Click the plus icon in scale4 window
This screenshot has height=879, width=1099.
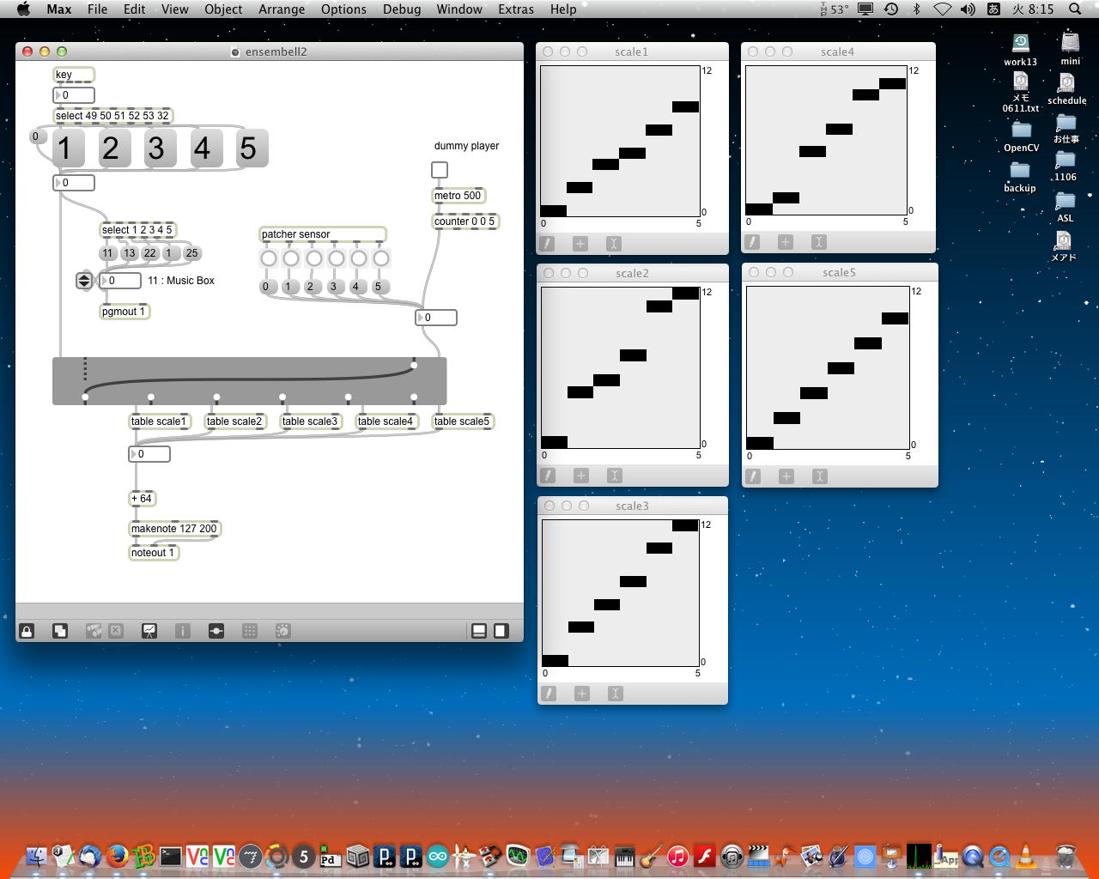786,243
